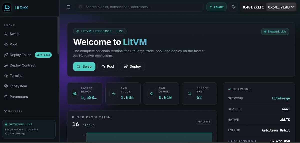
Task: Click the Deploy Contract hammer icon
Action: coord(6,65)
